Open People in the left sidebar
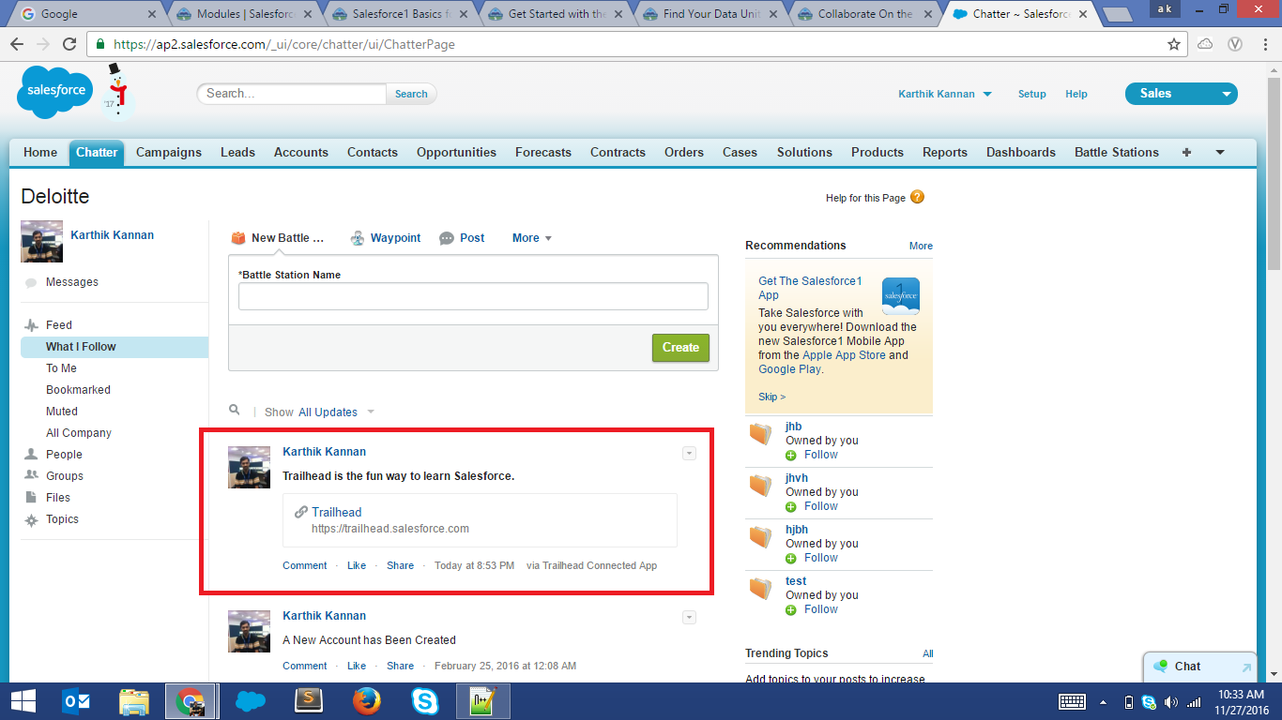 coord(65,455)
